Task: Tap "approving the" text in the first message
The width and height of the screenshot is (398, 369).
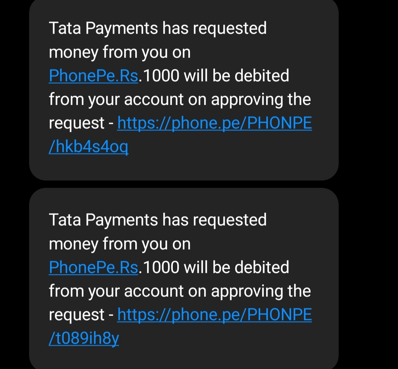Action: 261,100
